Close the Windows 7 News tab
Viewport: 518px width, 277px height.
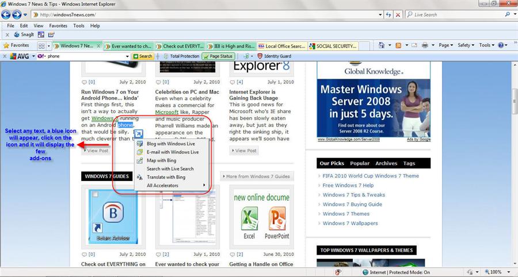tap(98, 46)
